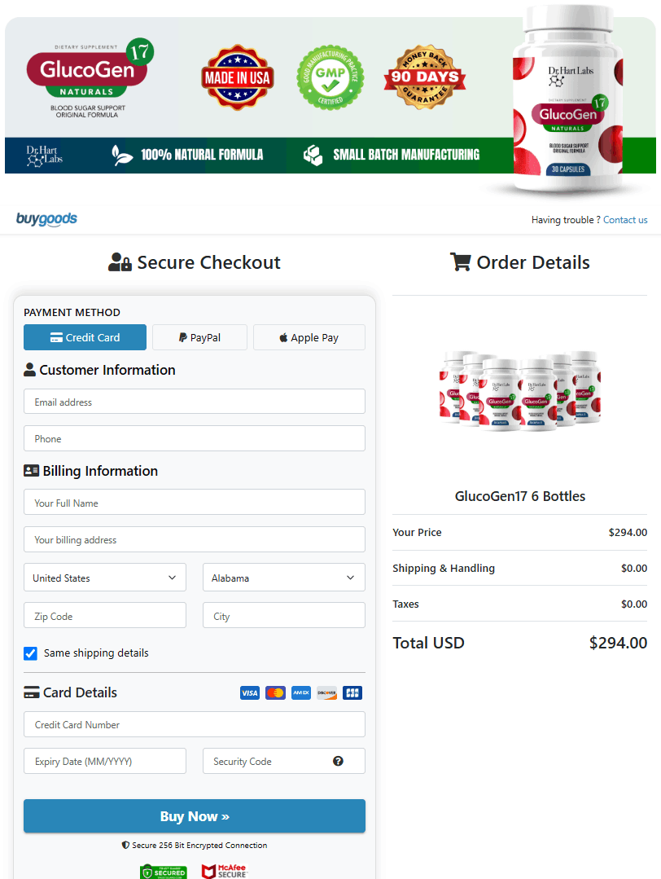Image resolution: width=661 pixels, height=879 pixels.
Task: Click the Mastercard logo icon
Action: (x=275, y=693)
